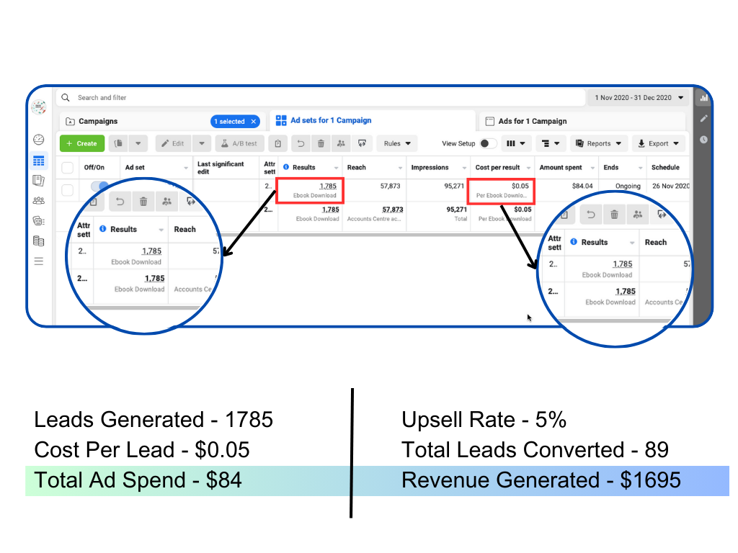Open the Account Overview gauge icon
This screenshot has height=553, width=738.
point(39,139)
